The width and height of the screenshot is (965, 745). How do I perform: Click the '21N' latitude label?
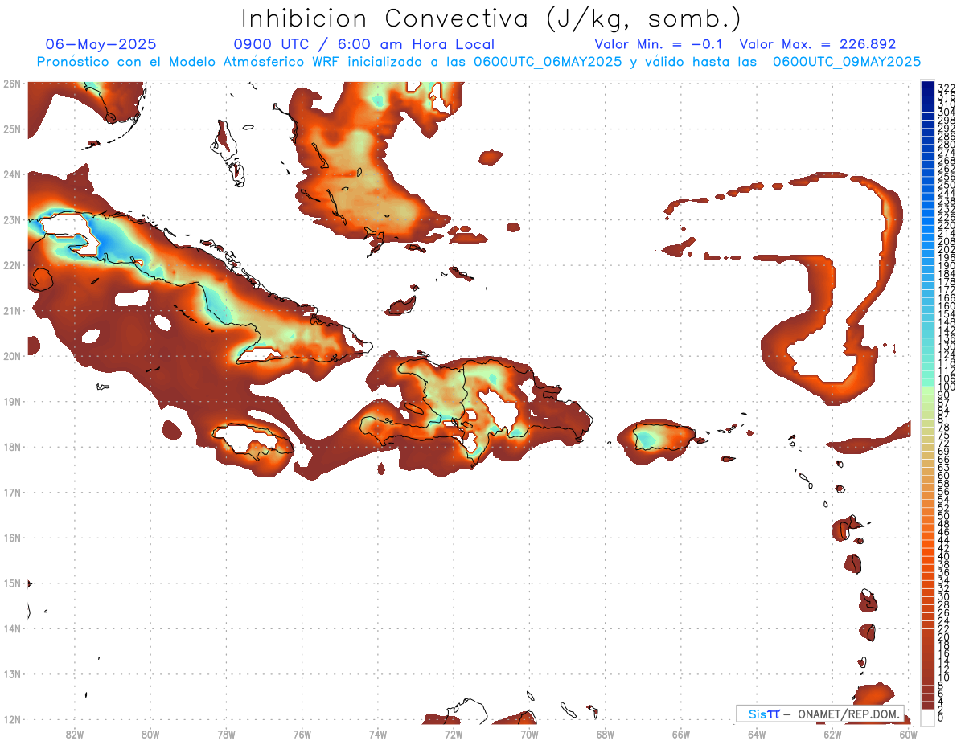11,310
